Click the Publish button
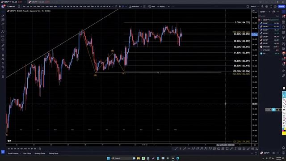The width and height of the screenshot is (286, 161). click(x=281, y=7)
